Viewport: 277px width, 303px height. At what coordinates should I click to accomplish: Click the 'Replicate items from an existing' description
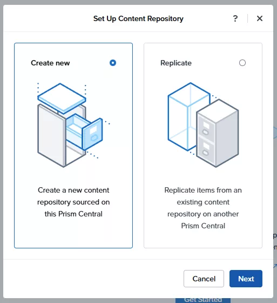tap(203, 208)
